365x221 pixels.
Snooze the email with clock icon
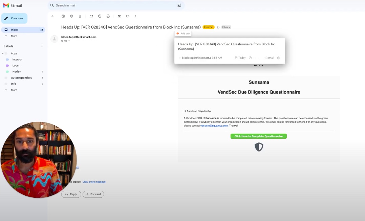point(100,16)
